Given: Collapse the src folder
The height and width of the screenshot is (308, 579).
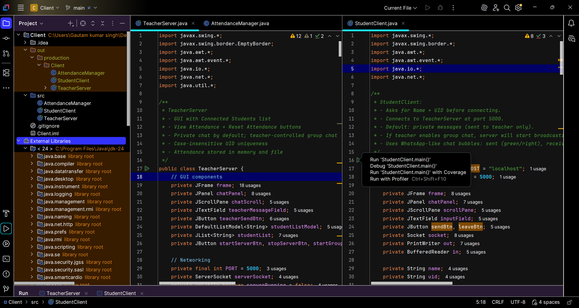Looking at the screenshot, I should 25,95.
